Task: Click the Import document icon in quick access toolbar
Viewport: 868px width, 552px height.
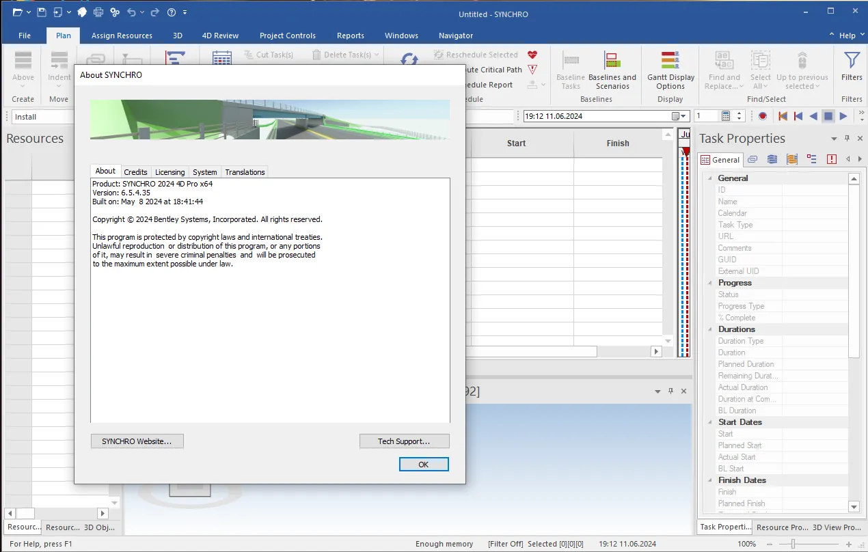Action: (57, 12)
